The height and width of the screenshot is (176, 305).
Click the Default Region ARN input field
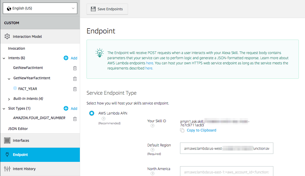click(x=226, y=148)
